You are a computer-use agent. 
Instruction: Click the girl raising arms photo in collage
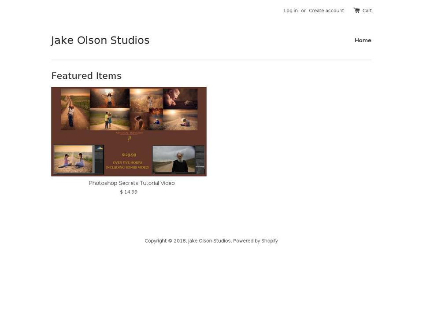[108, 98]
